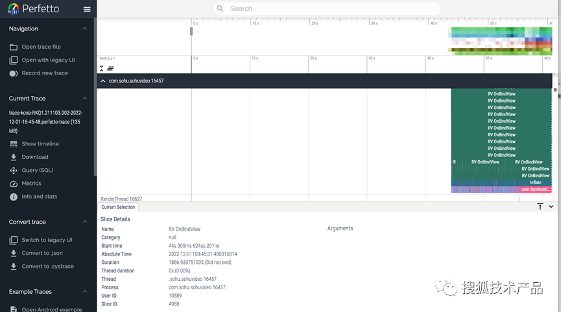This screenshot has height=312, width=561.
Task: Collapse all tracks with the fold icon
Action: (102, 68)
